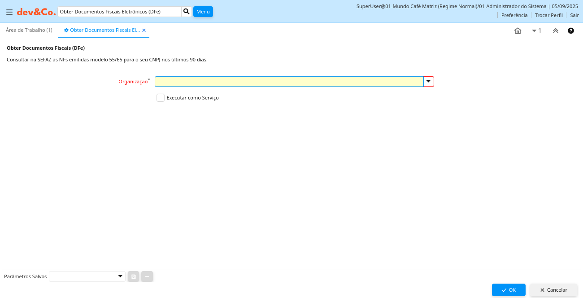Open help with question mark icon
This screenshot has height=302, width=583.
coord(570,31)
